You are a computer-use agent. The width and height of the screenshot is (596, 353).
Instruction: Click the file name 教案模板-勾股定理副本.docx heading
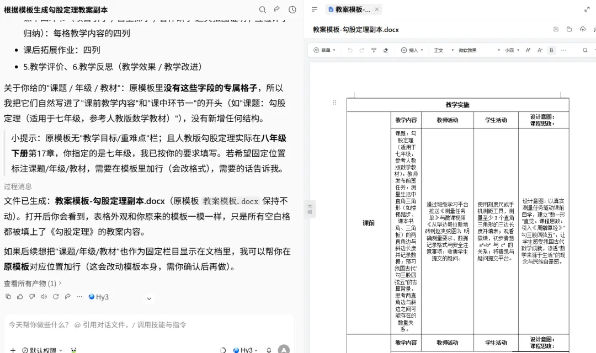tap(356, 30)
